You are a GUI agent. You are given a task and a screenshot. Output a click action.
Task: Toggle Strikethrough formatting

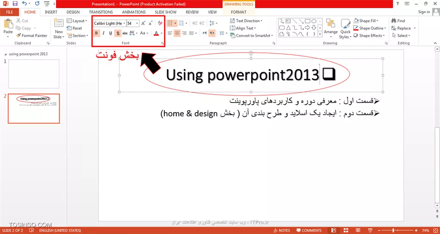tap(125, 33)
